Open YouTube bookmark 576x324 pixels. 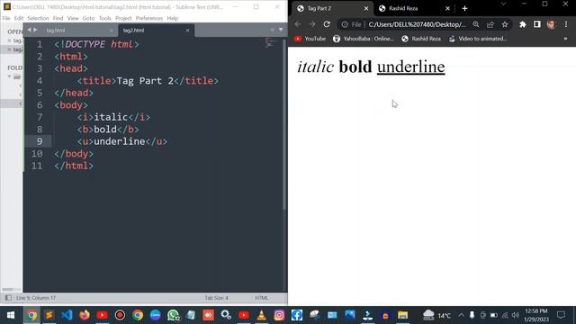coord(310,39)
